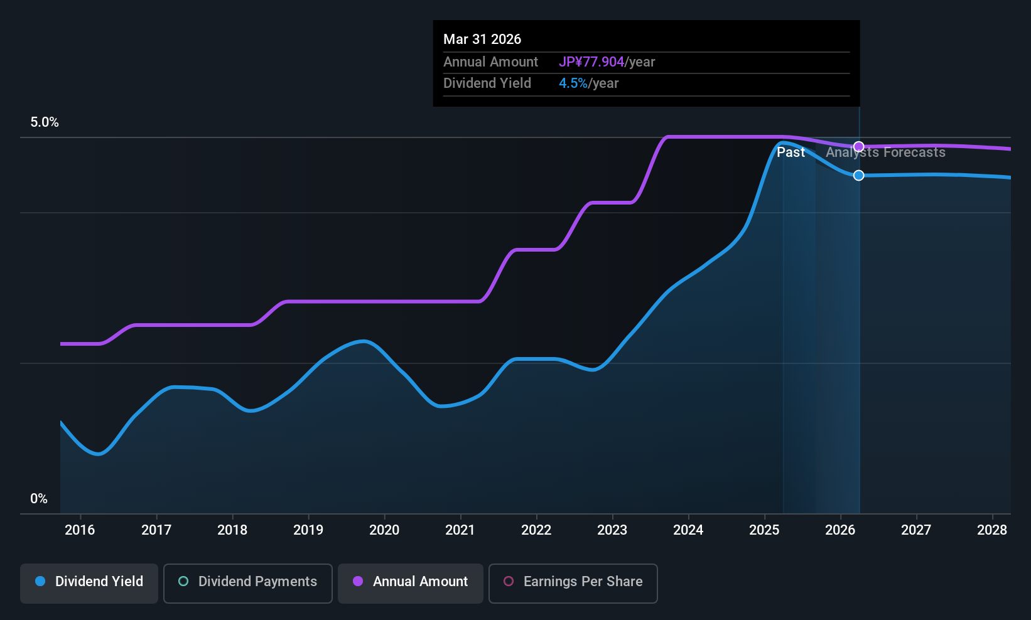Image resolution: width=1031 pixels, height=620 pixels.
Task: Click the 2024 x-axis label
Action: pos(688,530)
